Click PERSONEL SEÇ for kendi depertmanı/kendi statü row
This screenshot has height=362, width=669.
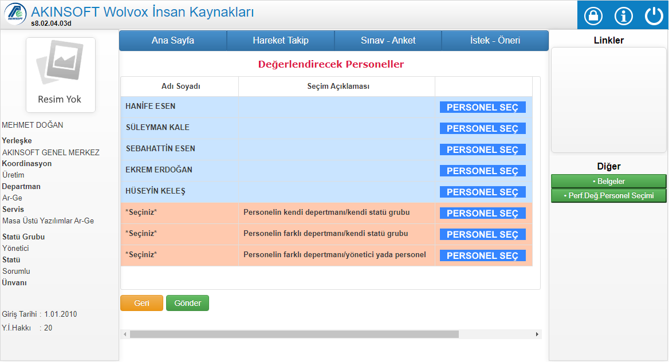point(482,214)
